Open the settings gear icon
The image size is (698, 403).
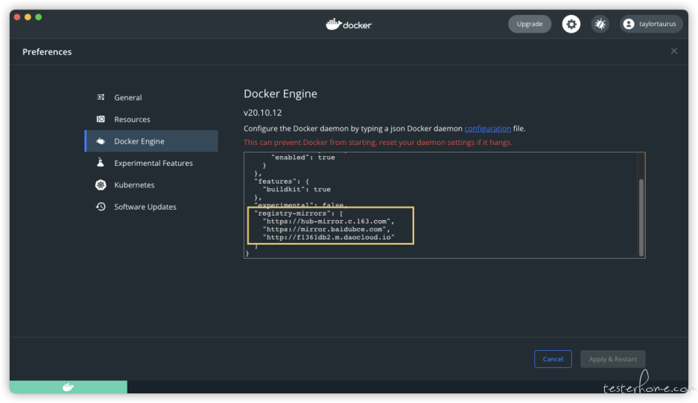click(571, 24)
